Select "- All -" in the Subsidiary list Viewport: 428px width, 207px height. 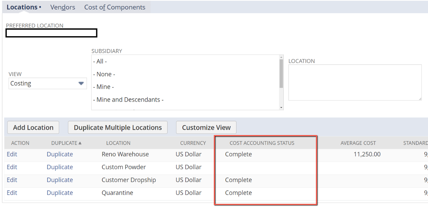click(100, 61)
